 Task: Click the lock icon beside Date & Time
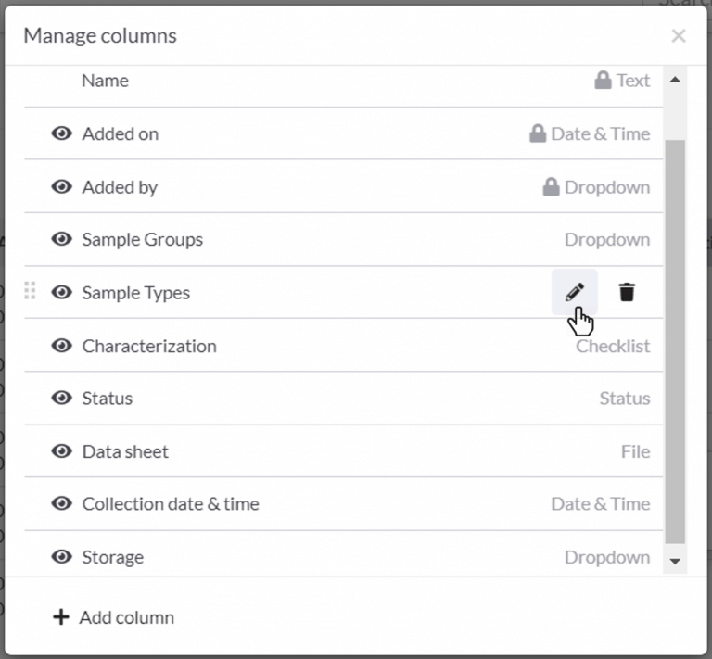pyautogui.click(x=537, y=133)
